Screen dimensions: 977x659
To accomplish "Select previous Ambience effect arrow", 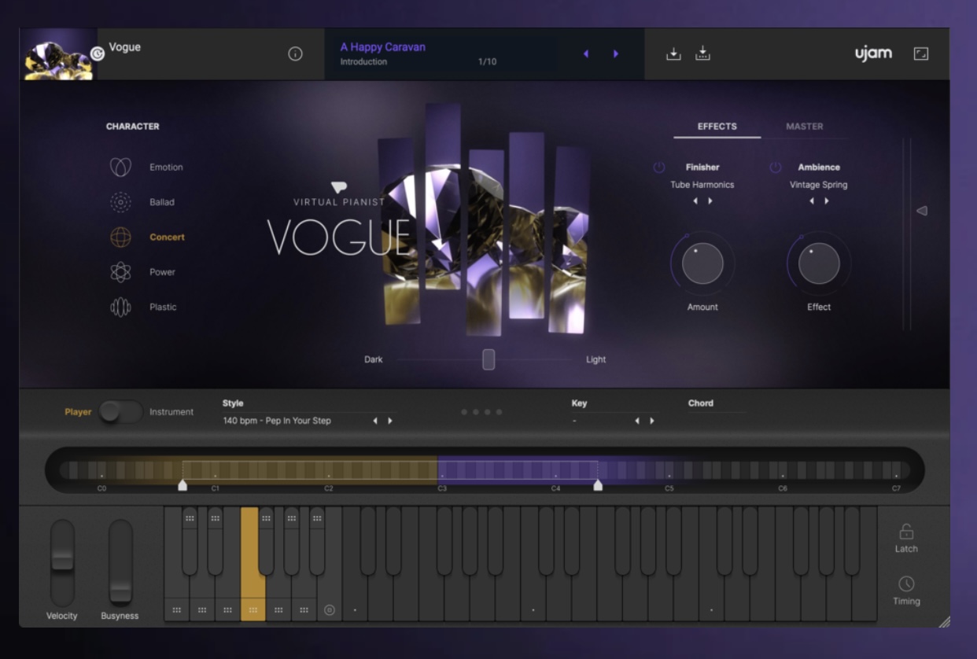I will [x=812, y=201].
